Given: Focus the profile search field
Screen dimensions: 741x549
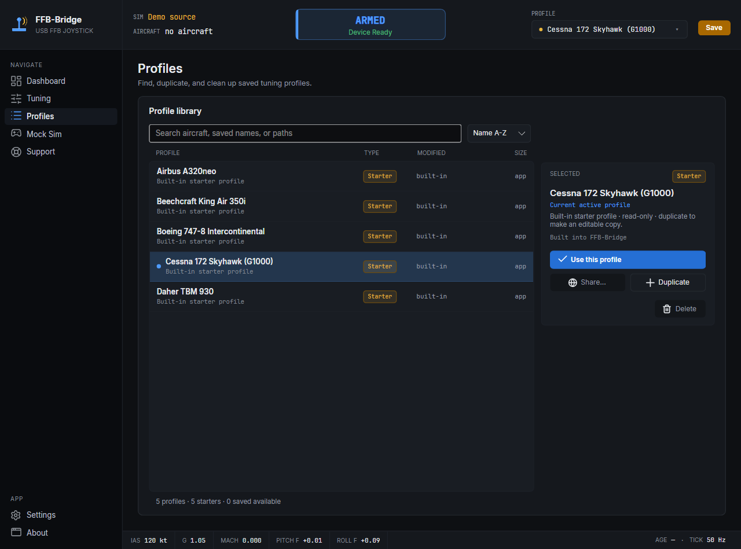Looking at the screenshot, I should (305, 133).
